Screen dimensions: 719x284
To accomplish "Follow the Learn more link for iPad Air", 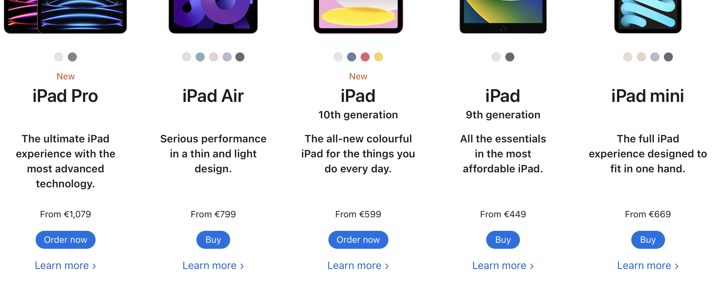I will coord(213,266).
